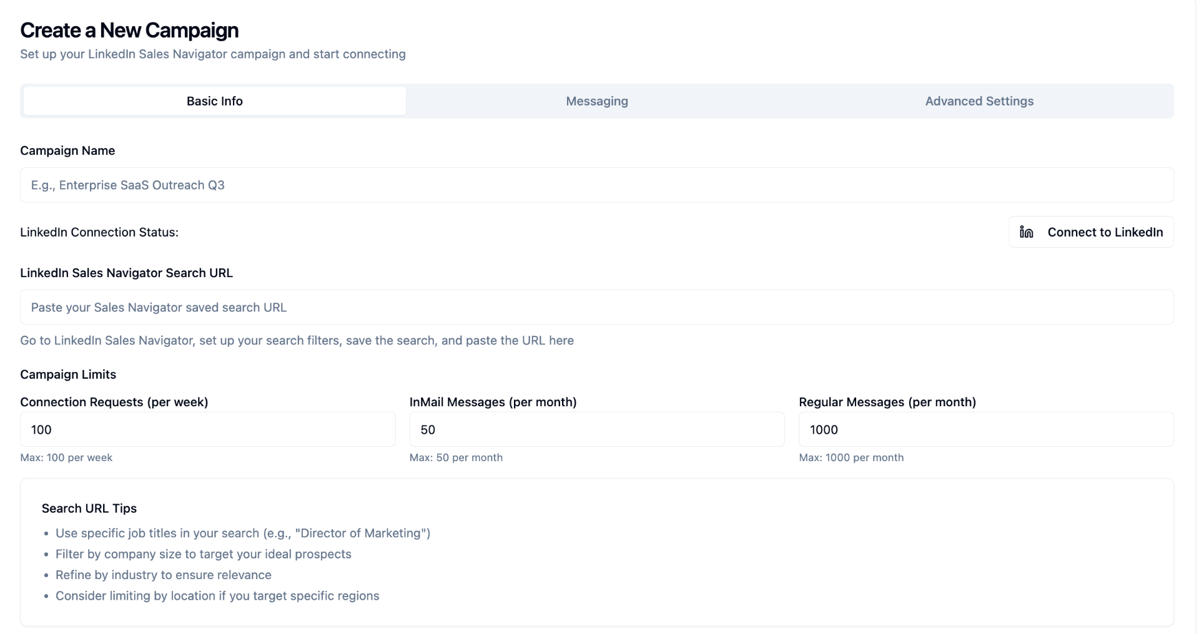Click the tip about company size filtering
Image resolution: width=1199 pixels, height=634 pixels.
204,554
